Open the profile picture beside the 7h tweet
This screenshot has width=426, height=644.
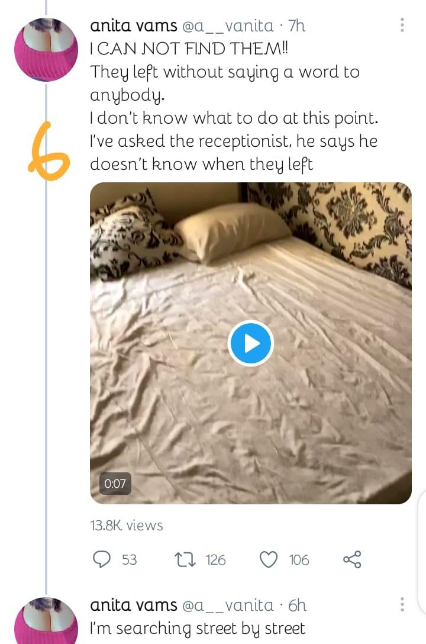[46, 50]
